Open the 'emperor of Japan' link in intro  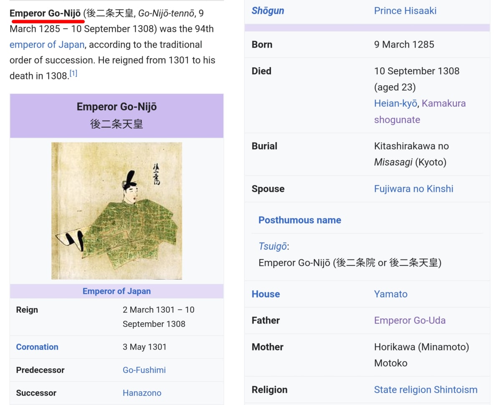[47, 45]
